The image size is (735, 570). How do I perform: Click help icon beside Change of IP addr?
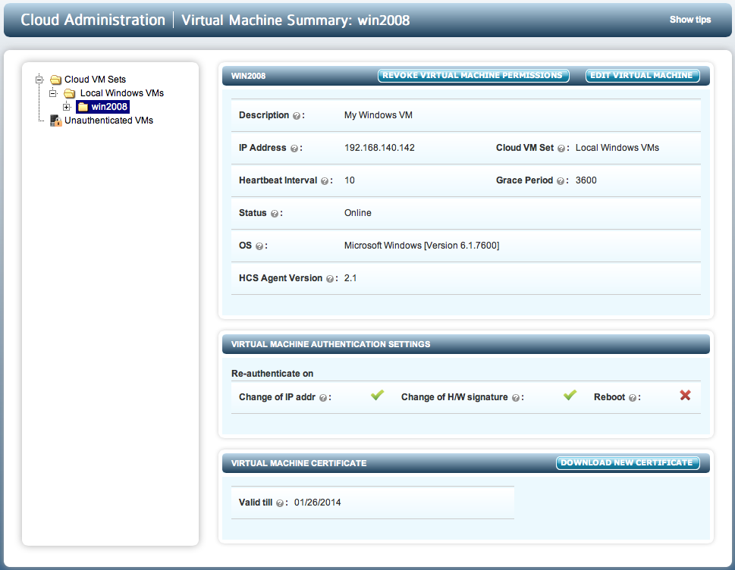(x=323, y=398)
